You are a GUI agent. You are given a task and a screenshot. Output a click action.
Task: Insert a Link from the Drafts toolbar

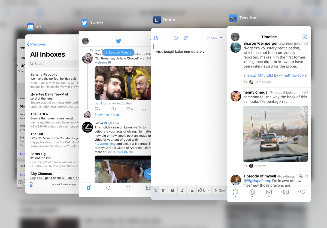tap(204, 190)
